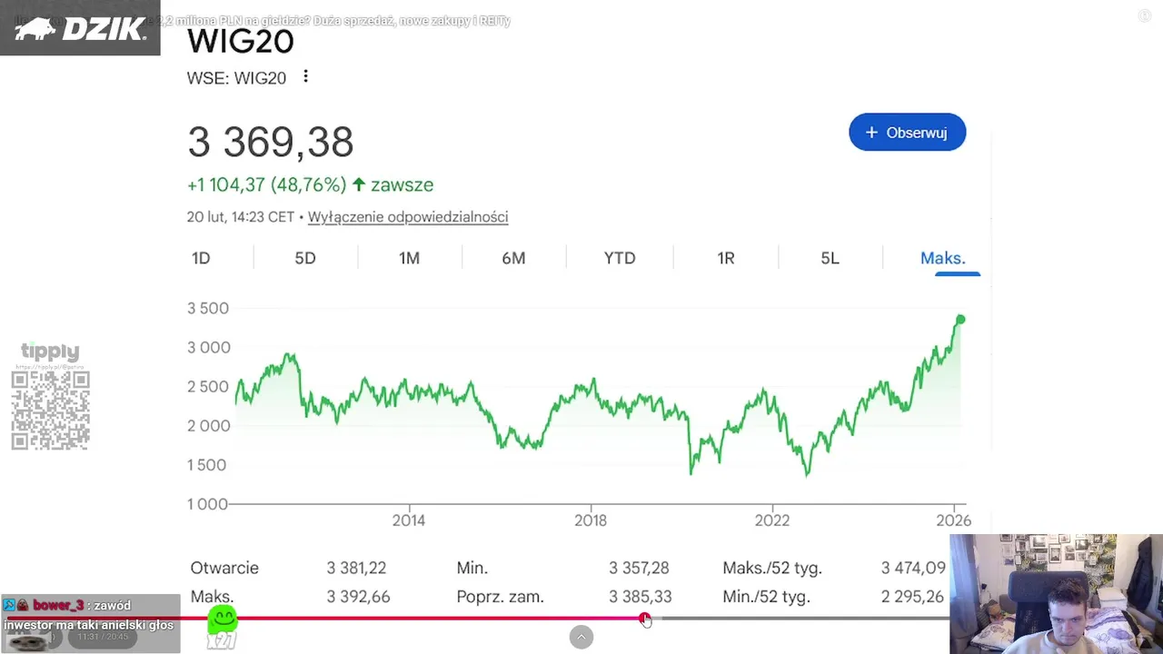Click the red playhead on the video progress bar
This screenshot has height=654, width=1163.
(x=644, y=619)
